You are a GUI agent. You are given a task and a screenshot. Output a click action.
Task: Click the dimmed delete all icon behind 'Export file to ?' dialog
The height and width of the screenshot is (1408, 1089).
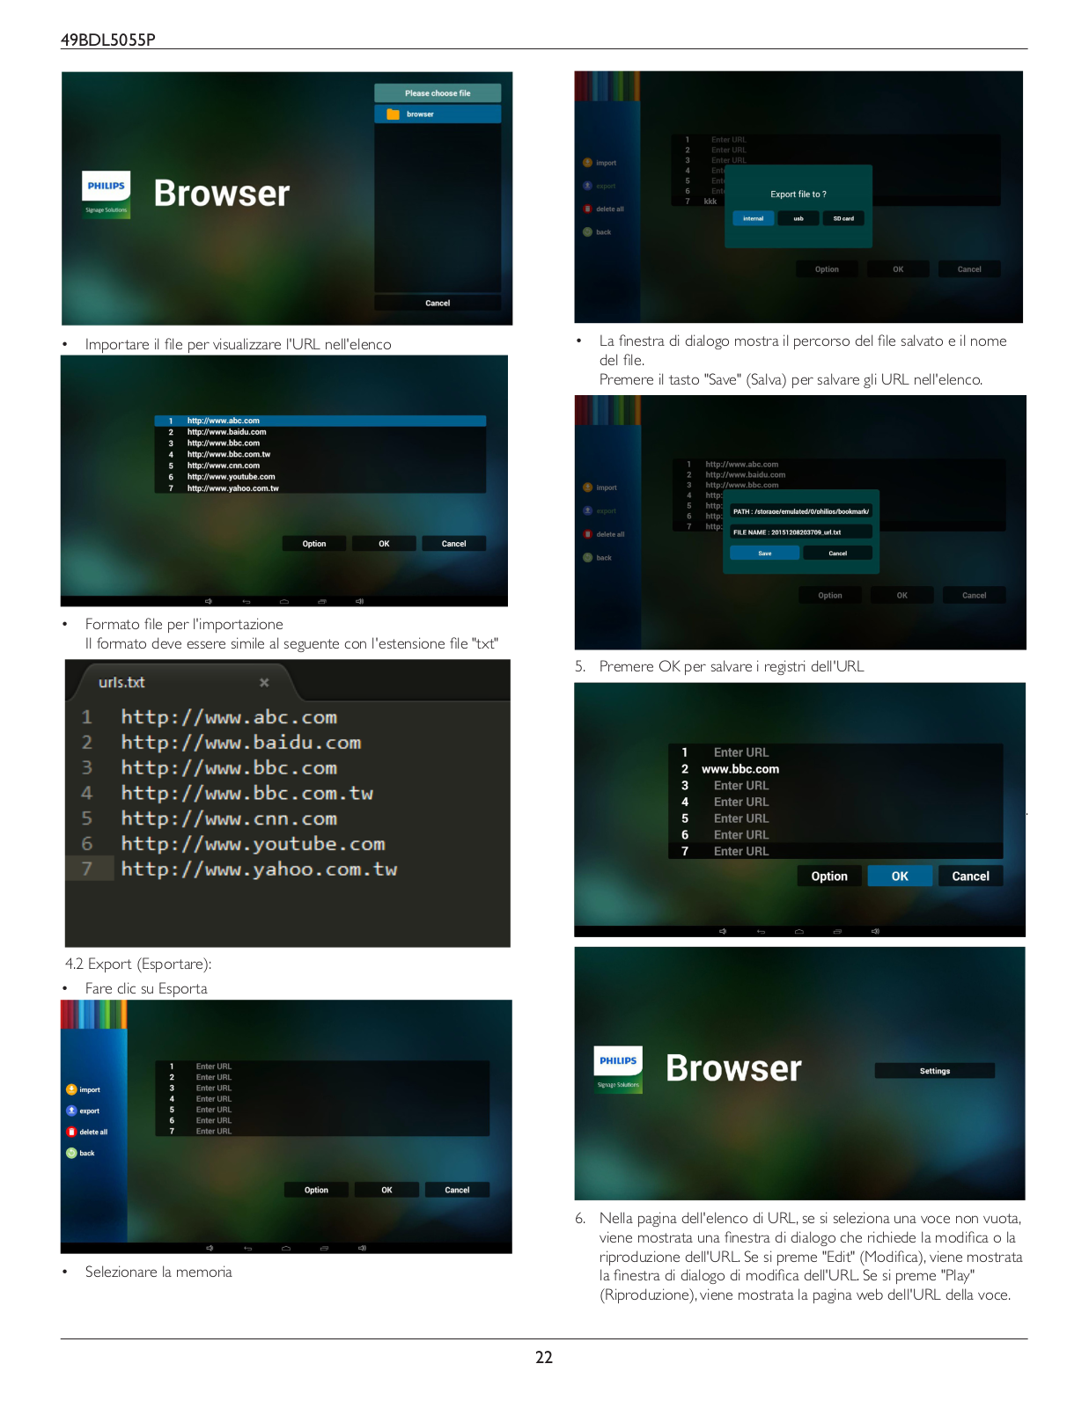(588, 209)
